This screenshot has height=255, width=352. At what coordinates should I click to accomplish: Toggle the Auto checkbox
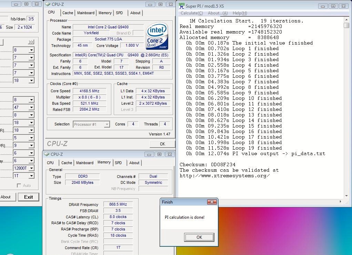[x=19, y=186]
